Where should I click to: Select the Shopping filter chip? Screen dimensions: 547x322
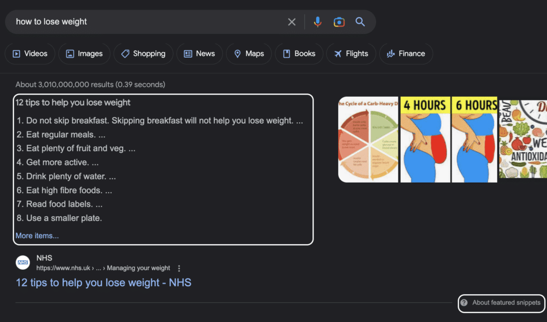143,53
